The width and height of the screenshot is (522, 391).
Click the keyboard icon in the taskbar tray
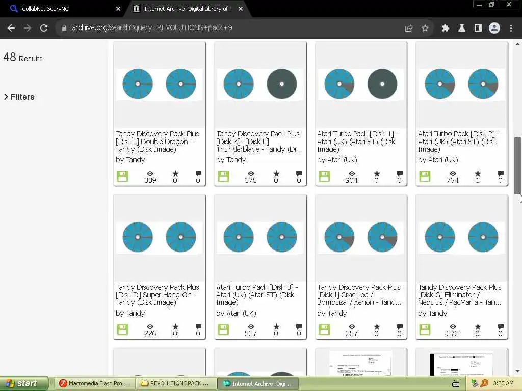coord(456,384)
